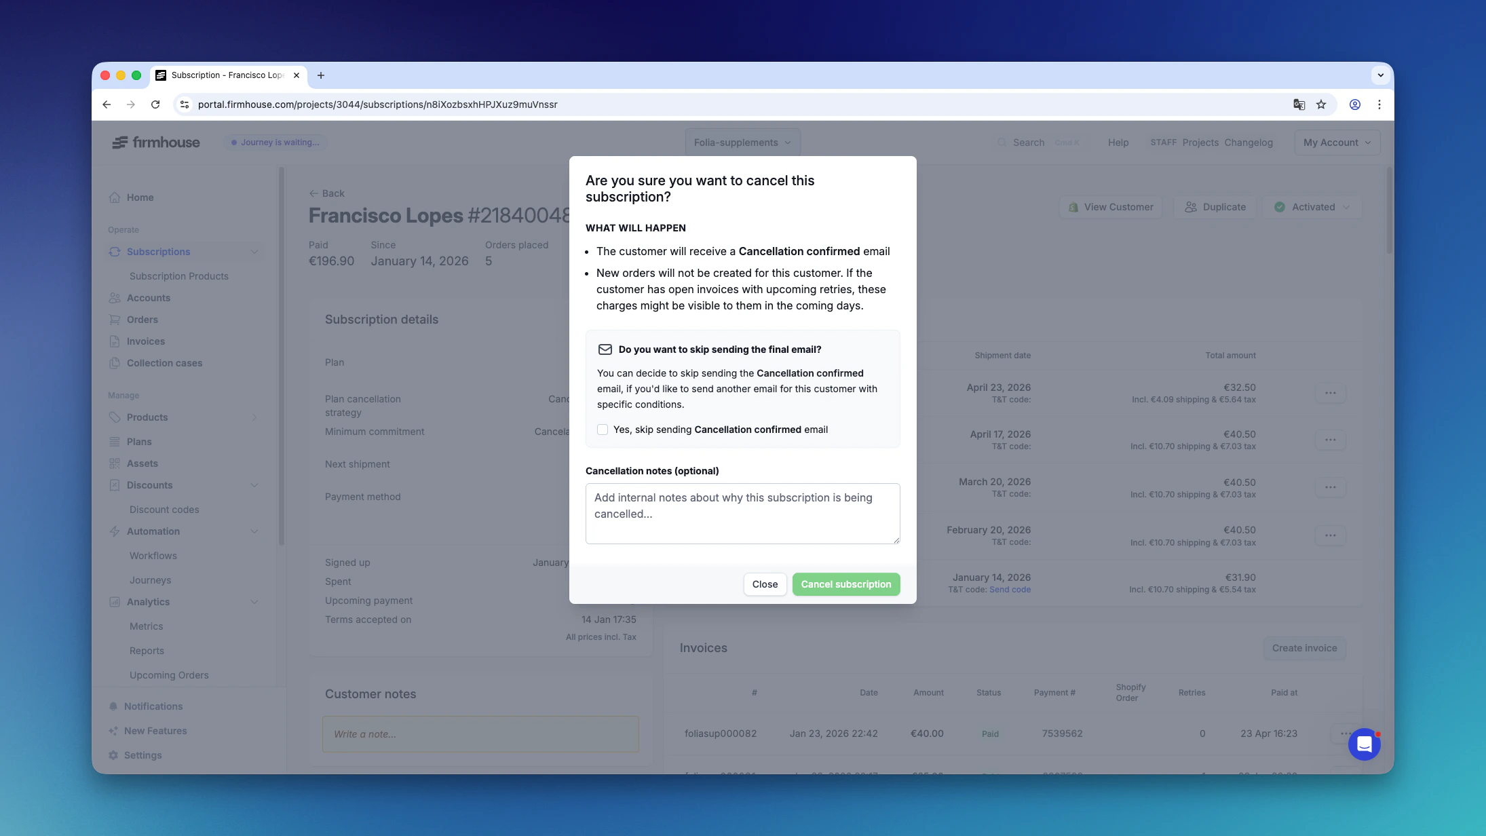Collapse the Analytics sidebar chevron

pyautogui.click(x=254, y=602)
